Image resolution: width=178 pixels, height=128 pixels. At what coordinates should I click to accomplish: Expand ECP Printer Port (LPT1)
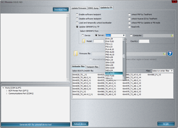click(7, 91)
